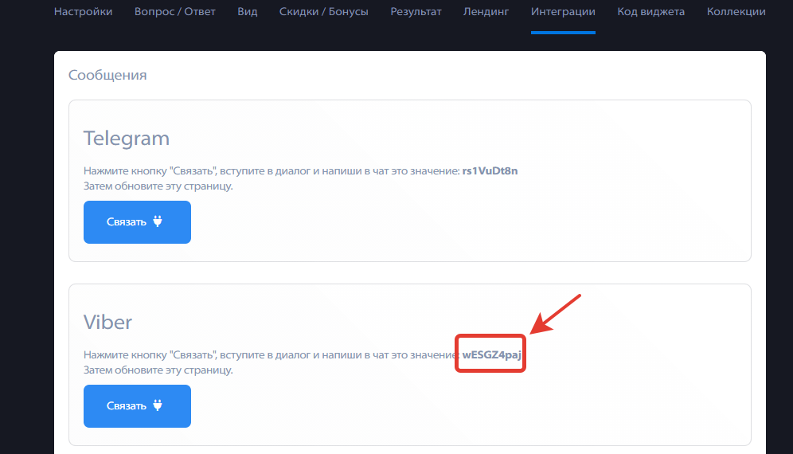Viewport: 793px width, 454px height.
Task: Click 'Затем обновите эту страницу' under Viber
Action: point(158,370)
